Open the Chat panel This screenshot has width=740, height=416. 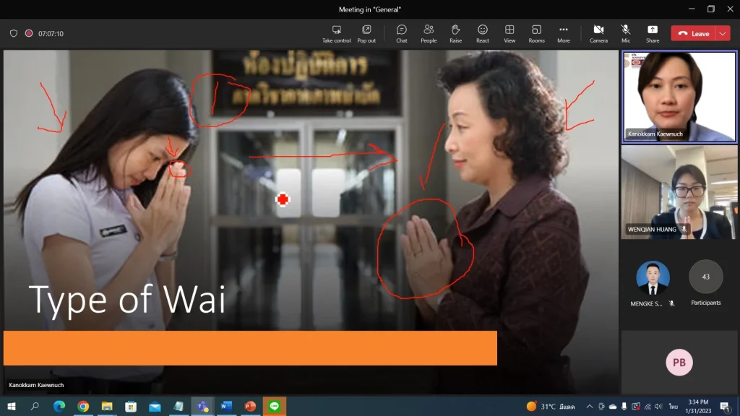click(401, 33)
